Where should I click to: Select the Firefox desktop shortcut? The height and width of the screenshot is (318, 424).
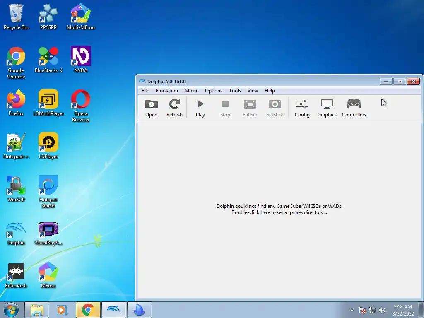(16, 103)
